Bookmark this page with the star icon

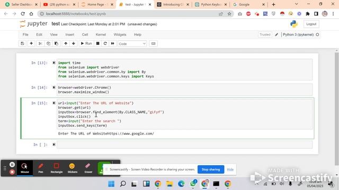click(229, 14)
